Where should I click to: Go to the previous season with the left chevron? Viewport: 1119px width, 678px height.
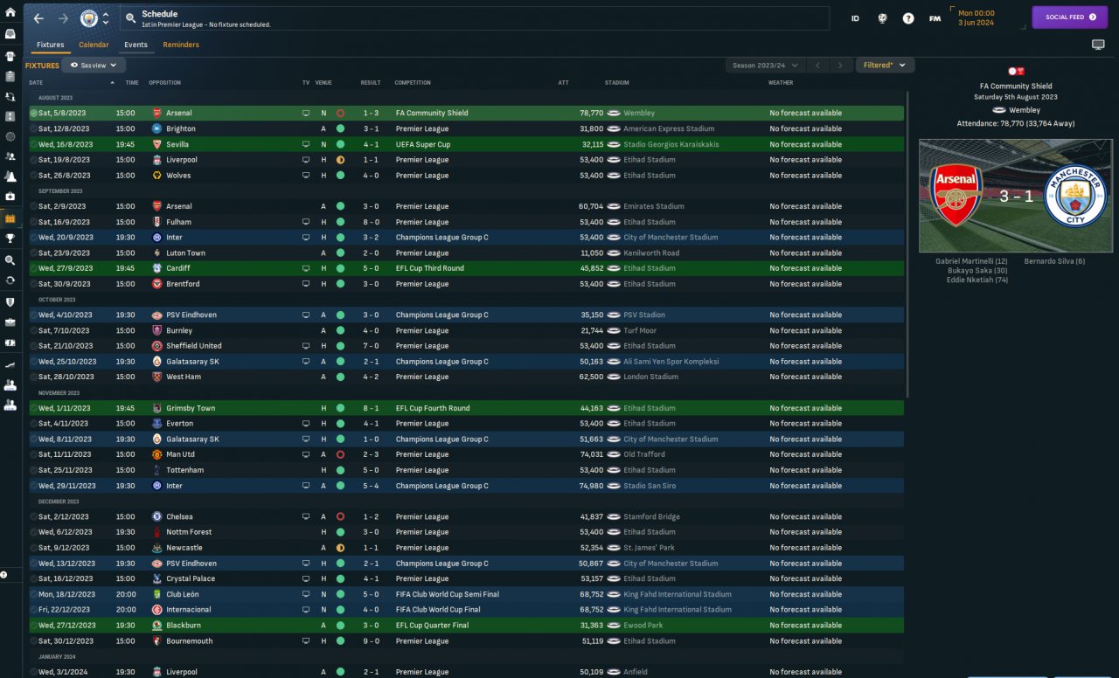tap(817, 66)
